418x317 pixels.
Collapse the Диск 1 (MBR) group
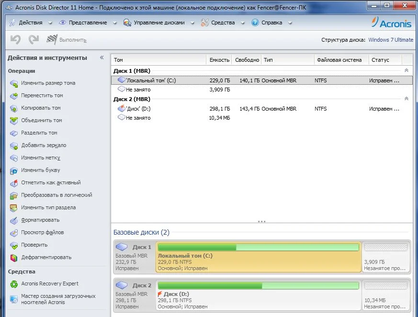point(407,70)
